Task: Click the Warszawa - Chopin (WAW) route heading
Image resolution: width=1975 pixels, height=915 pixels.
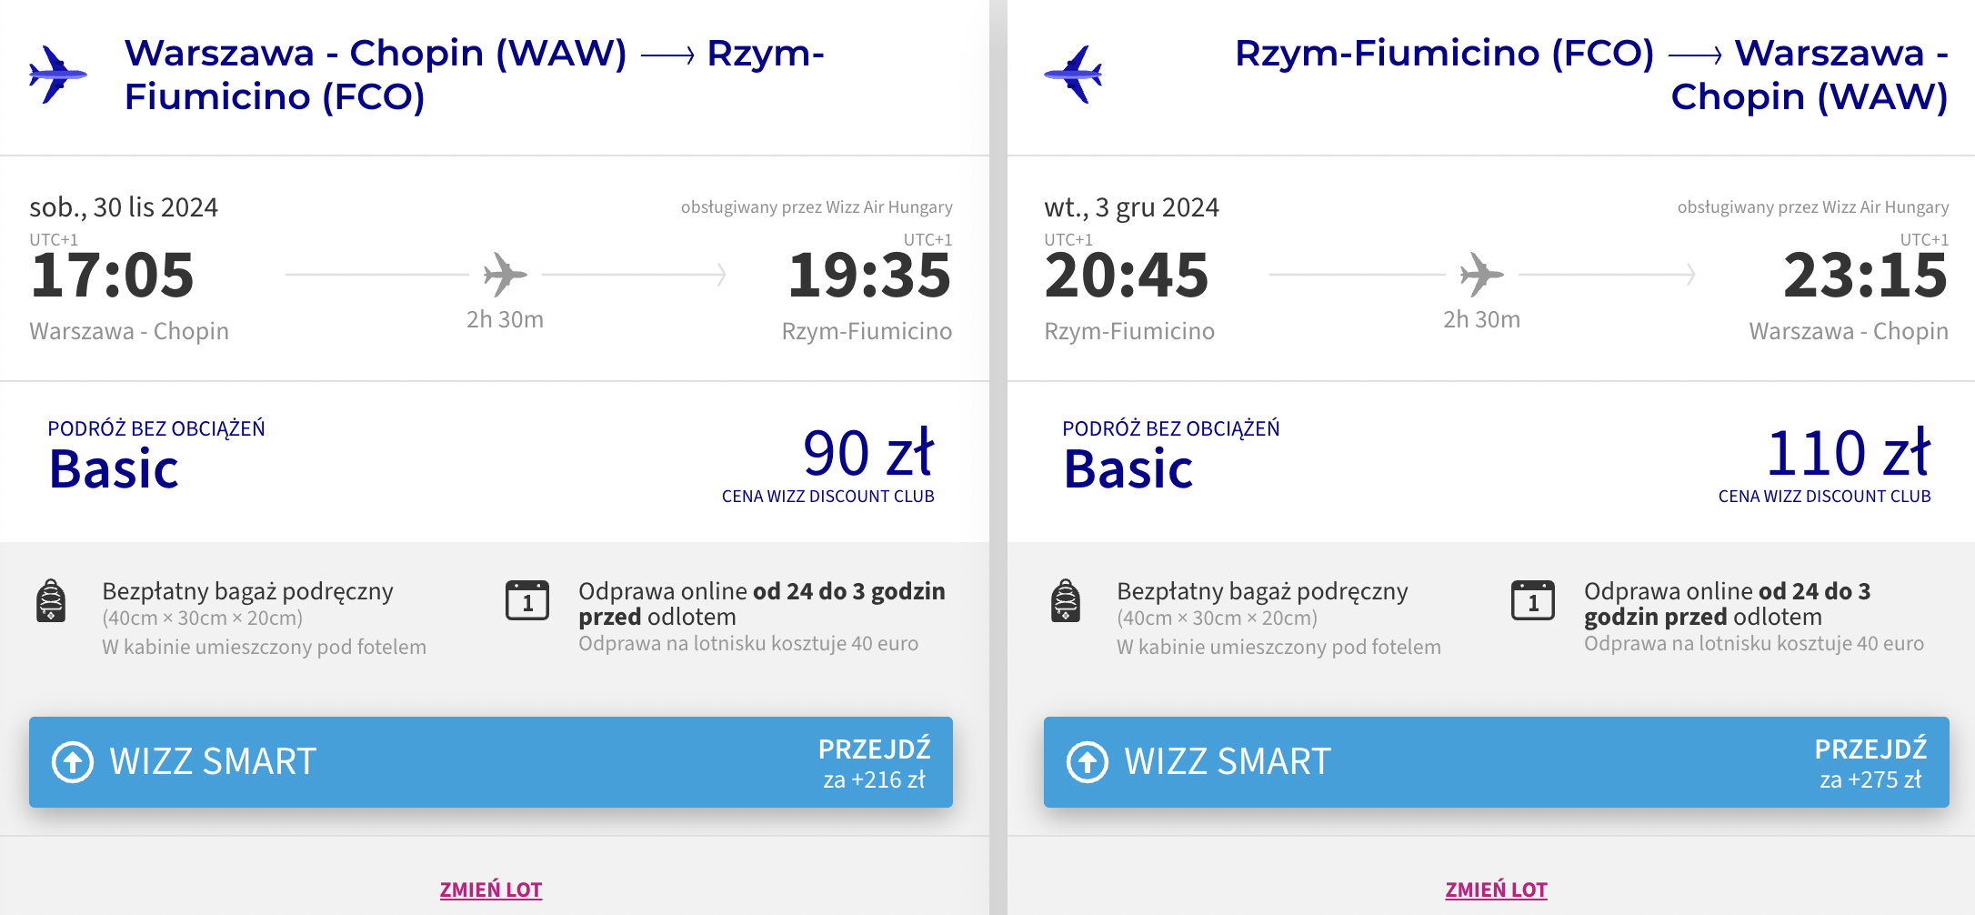Action: click(475, 75)
